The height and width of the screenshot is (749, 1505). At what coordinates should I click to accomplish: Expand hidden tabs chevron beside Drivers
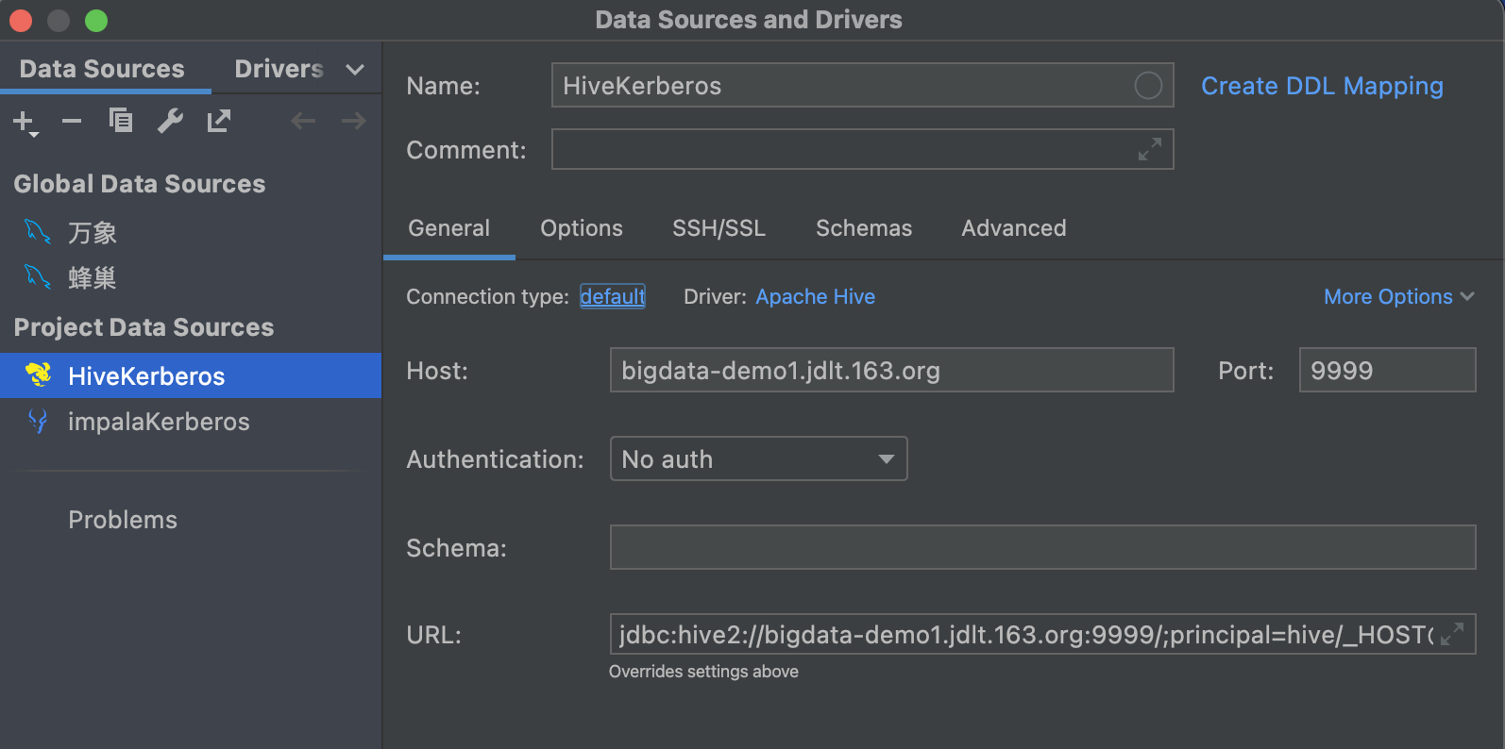click(355, 70)
